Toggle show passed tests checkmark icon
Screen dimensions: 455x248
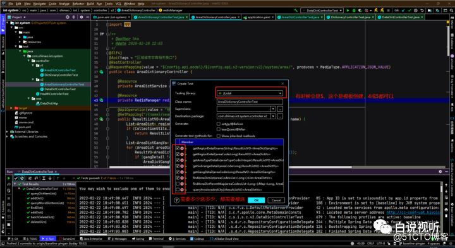(x=16, y=178)
